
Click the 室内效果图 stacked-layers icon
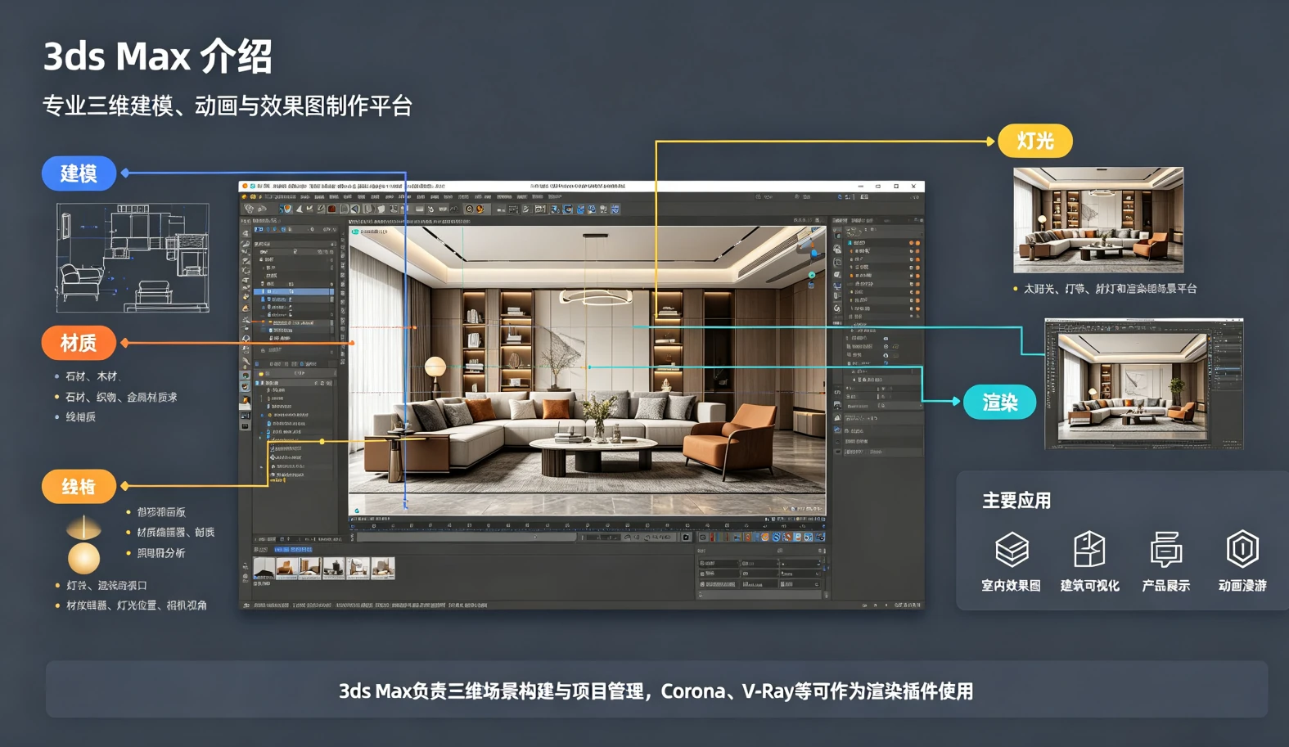pyautogui.click(x=1012, y=550)
